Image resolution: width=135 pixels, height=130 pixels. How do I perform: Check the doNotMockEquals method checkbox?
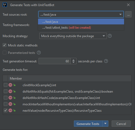pos(6,91)
